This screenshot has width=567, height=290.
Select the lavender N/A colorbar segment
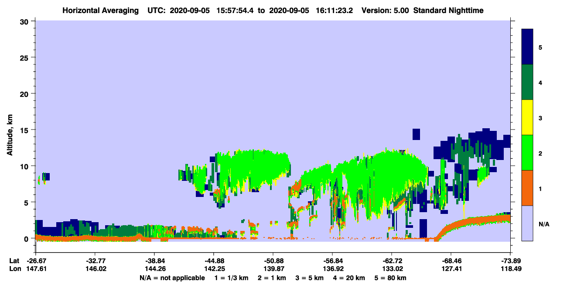[527, 223]
